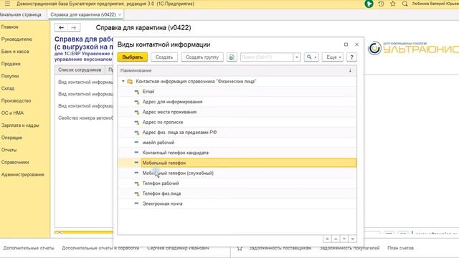Collapse the Контактная информация group triangle
This screenshot has height=258, width=459.
123,81
